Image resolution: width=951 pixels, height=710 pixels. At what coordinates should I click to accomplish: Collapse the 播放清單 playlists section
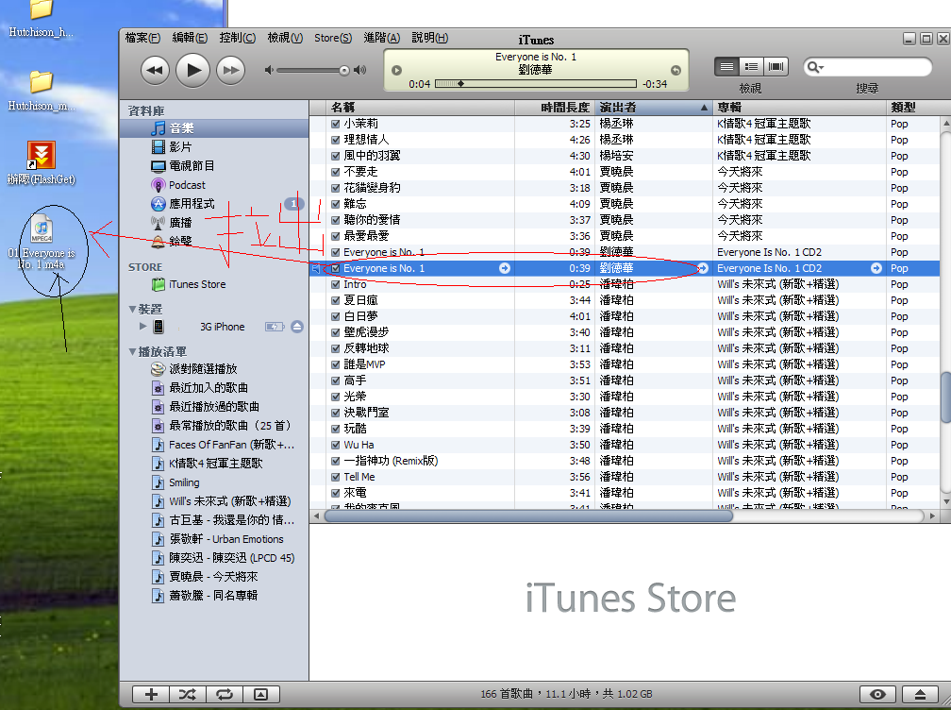point(133,351)
